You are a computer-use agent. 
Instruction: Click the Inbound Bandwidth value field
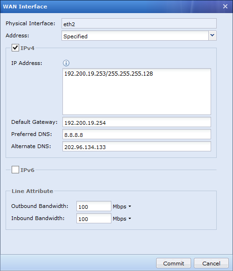click(x=94, y=218)
